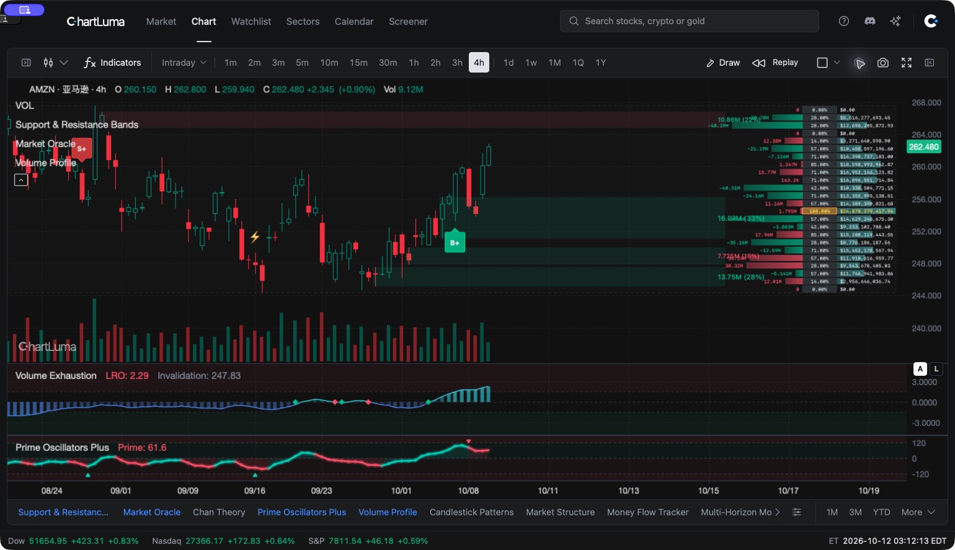Select the 30m timeframe
This screenshot has width=955, height=550.
[x=388, y=63]
